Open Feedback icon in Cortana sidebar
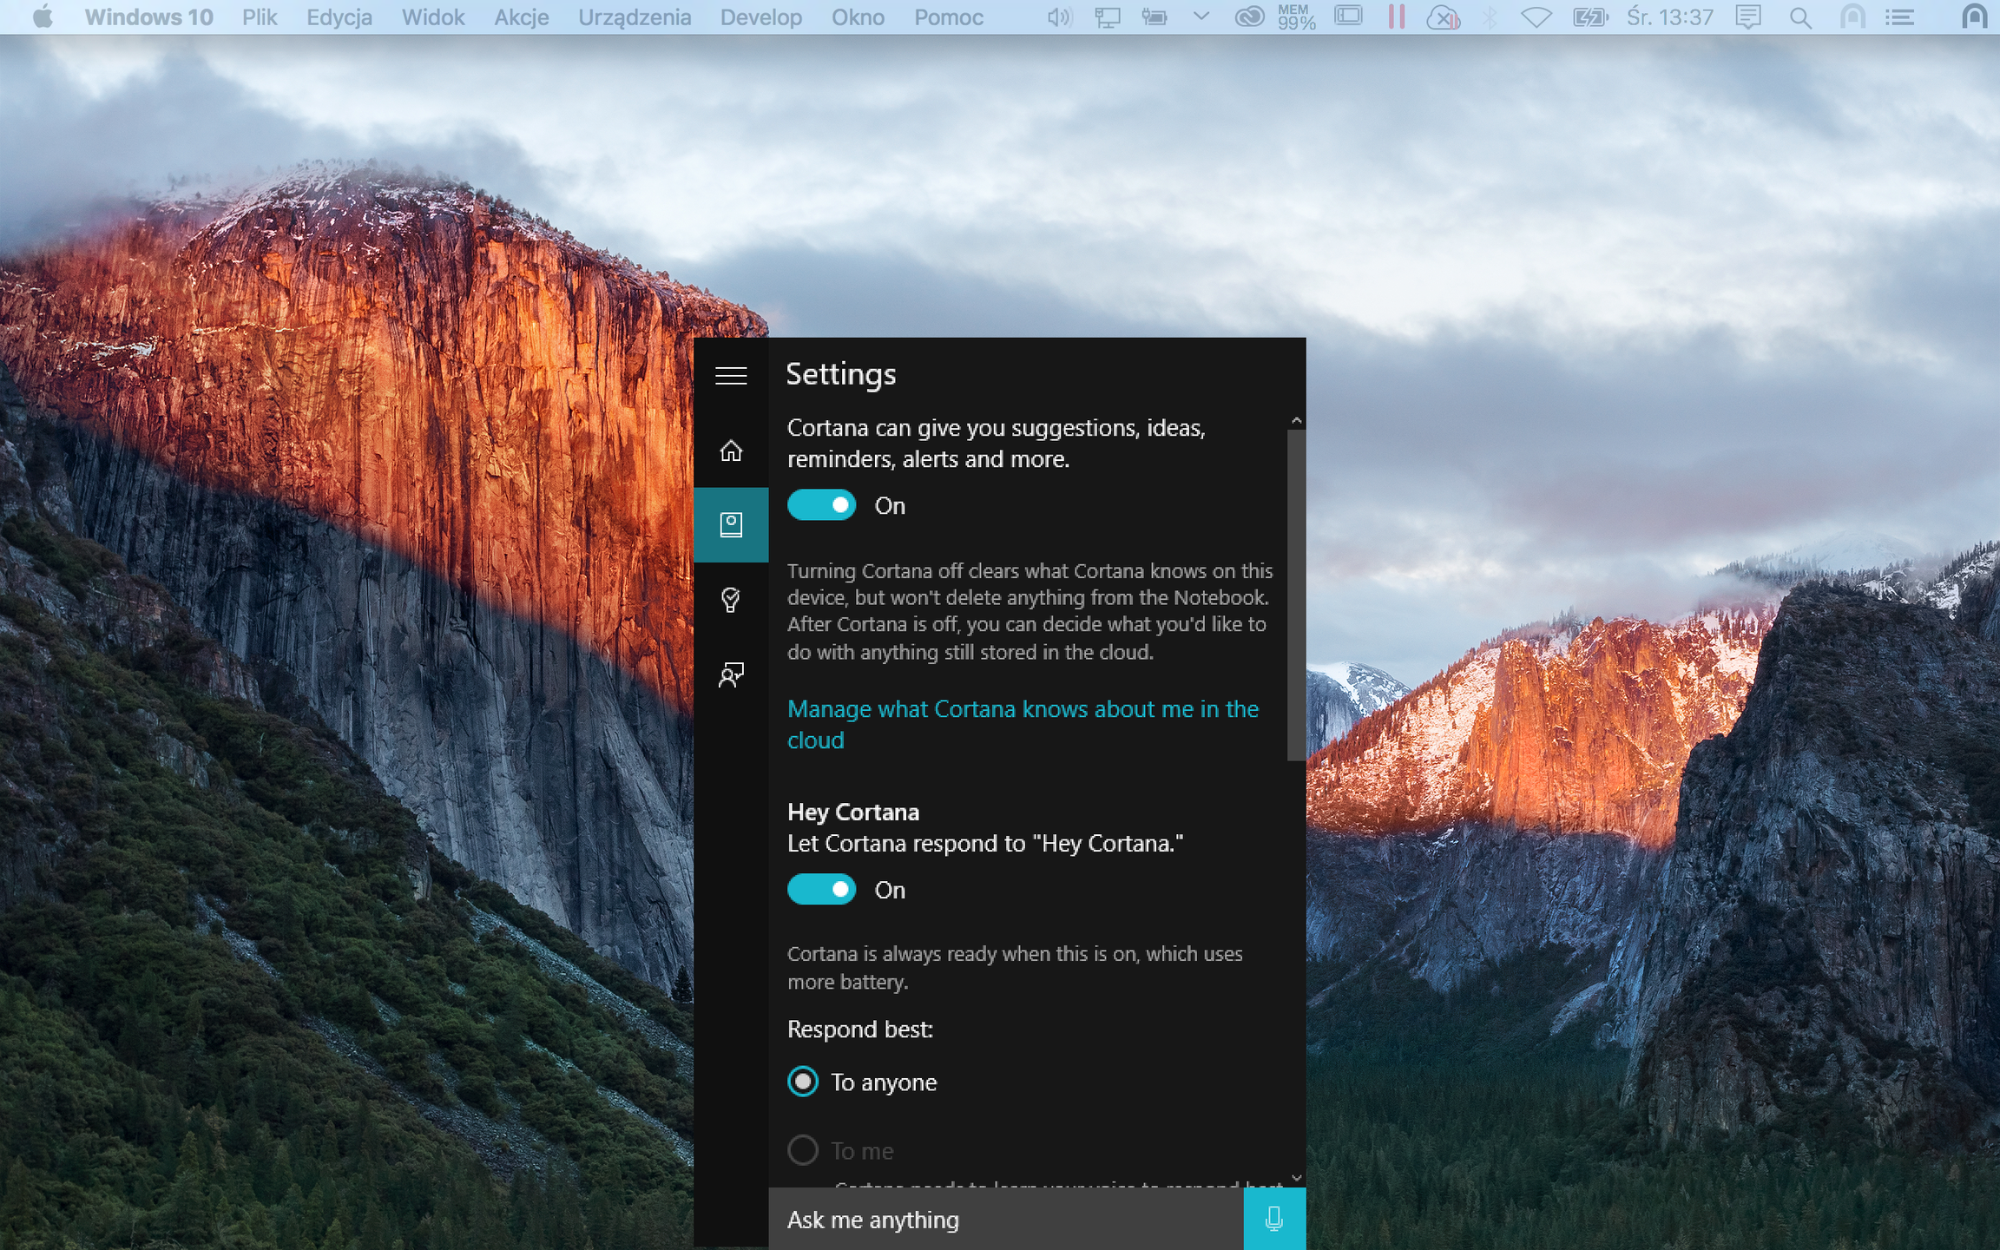The image size is (2000, 1250). tap(731, 674)
